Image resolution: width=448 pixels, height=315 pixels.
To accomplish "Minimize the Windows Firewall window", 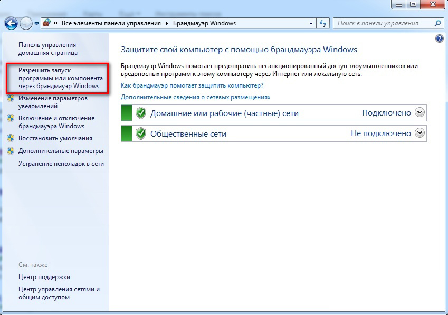I will (x=399, y=4).
